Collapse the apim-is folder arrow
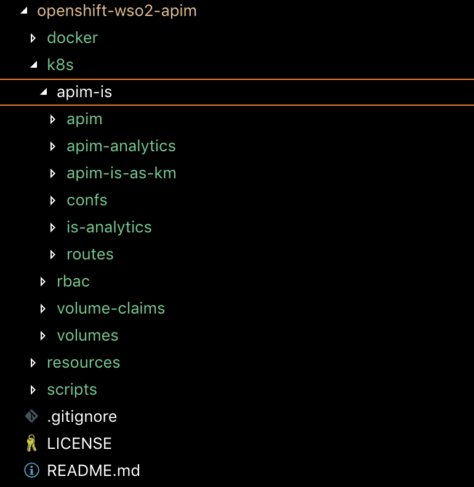This screenshot has width=474, height=487. [x=43, y=92]
